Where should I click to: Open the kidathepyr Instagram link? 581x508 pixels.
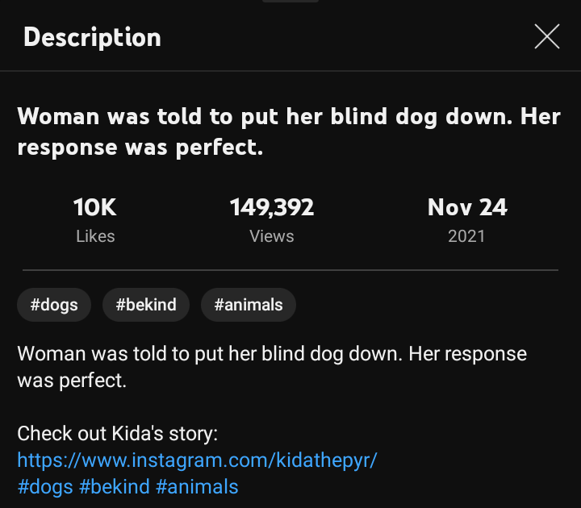tap(198, 460)
